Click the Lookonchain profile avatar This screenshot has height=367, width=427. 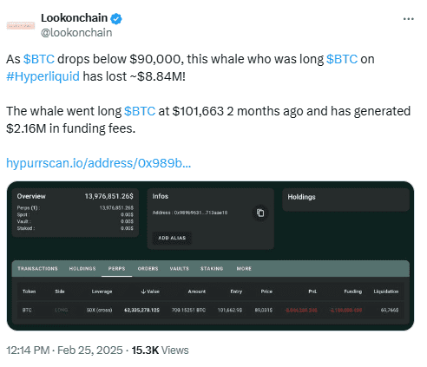[21, 26]
